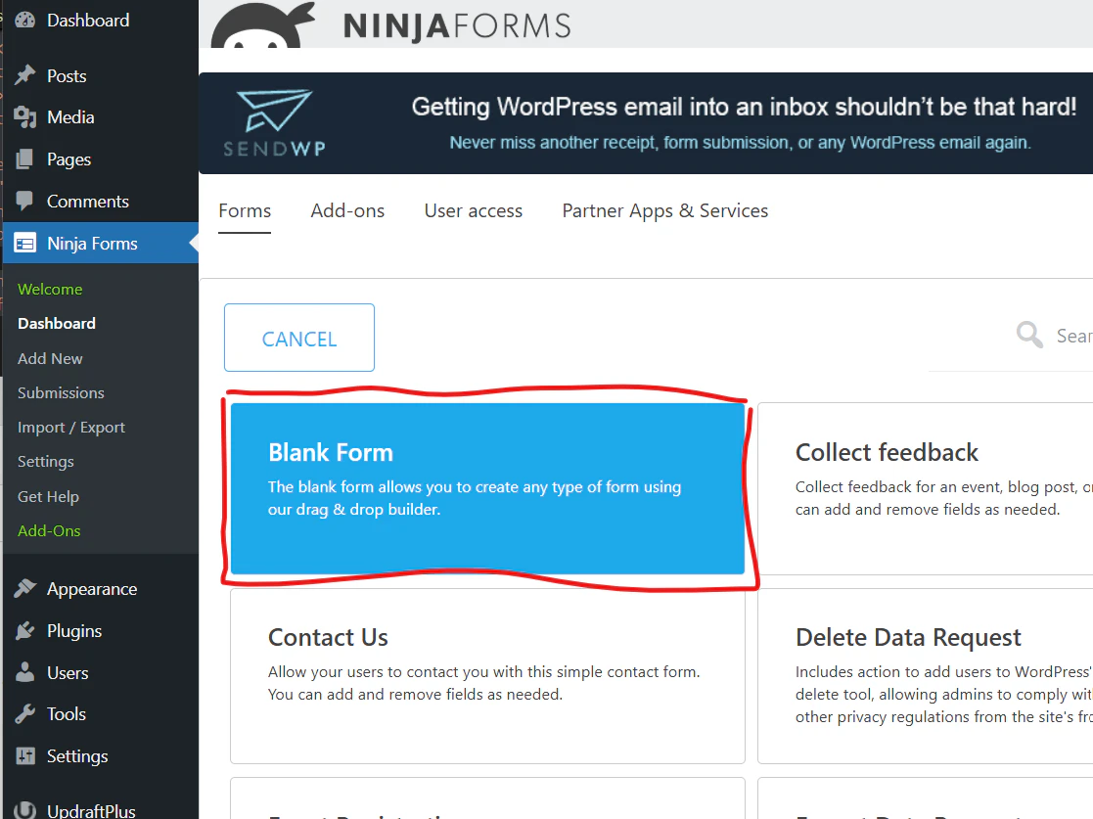
Task: Switch to the Forms tab
Action: click(x=245, y=210)
